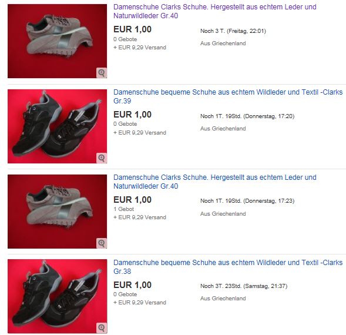Open listing bequeme Schuhe Wildleder Textil Gr.38
The image size is (346, 335).
[228, 267]
